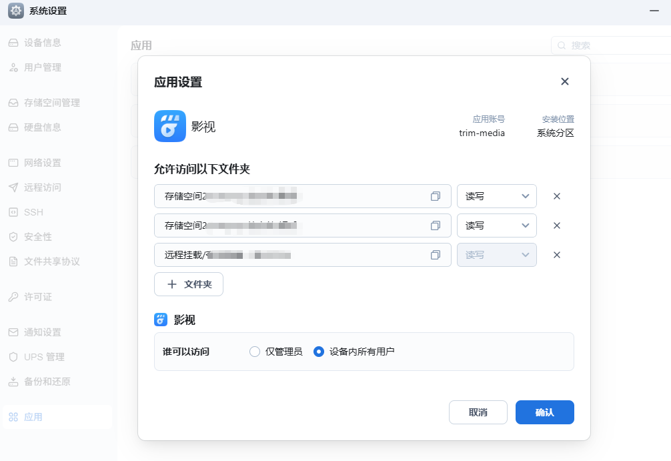
Task: Click first 存储空间2 folder path field
Action: pyautogui.click(x=303, y=196)
